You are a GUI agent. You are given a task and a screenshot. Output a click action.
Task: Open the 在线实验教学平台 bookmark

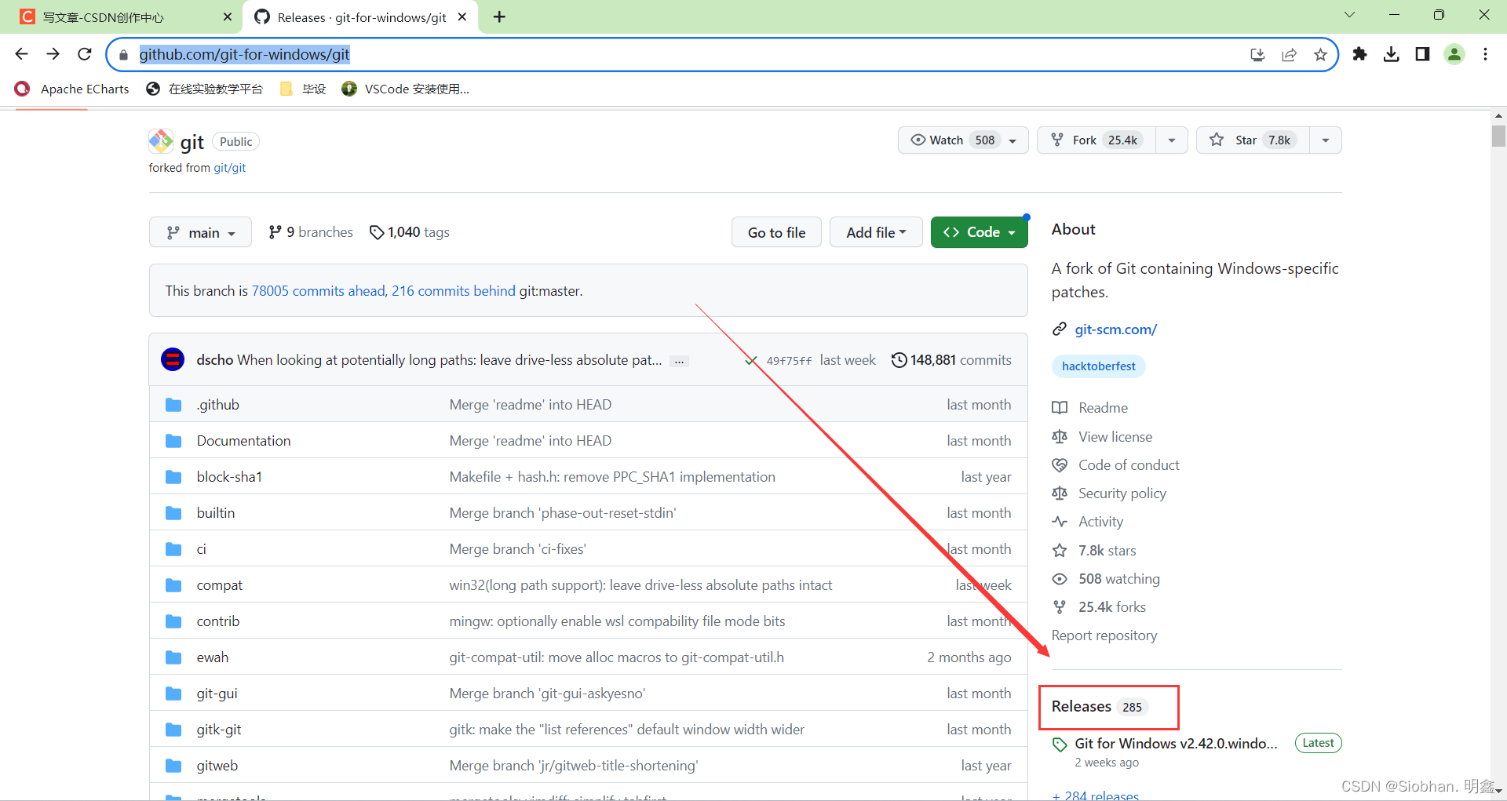204,89
